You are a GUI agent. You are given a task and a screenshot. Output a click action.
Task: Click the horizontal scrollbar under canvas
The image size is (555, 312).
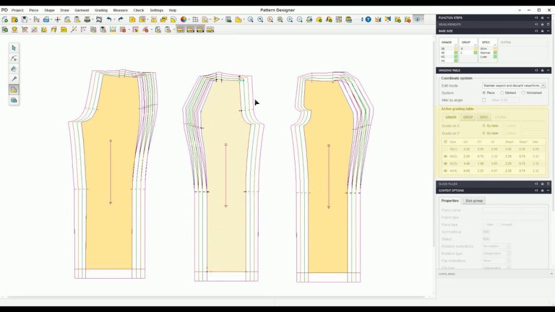[216, 297]
